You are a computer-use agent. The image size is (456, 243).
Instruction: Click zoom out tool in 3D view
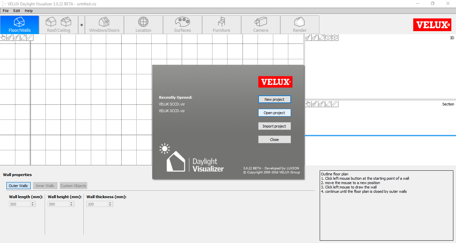[315, 37]
